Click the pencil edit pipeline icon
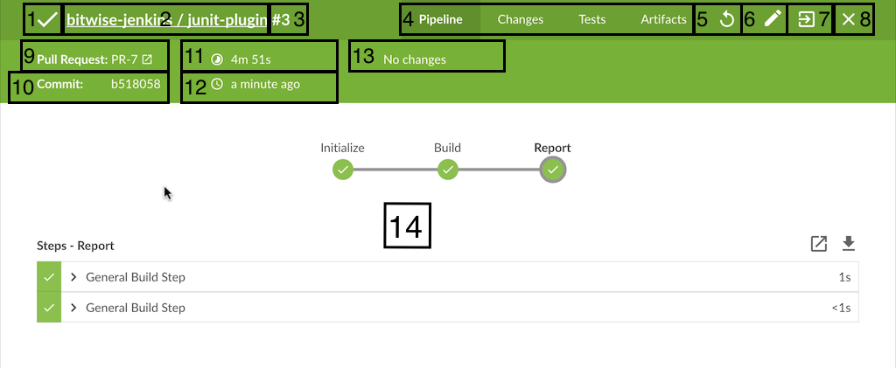This screenshot has height=368, width=896. point(771,19)
